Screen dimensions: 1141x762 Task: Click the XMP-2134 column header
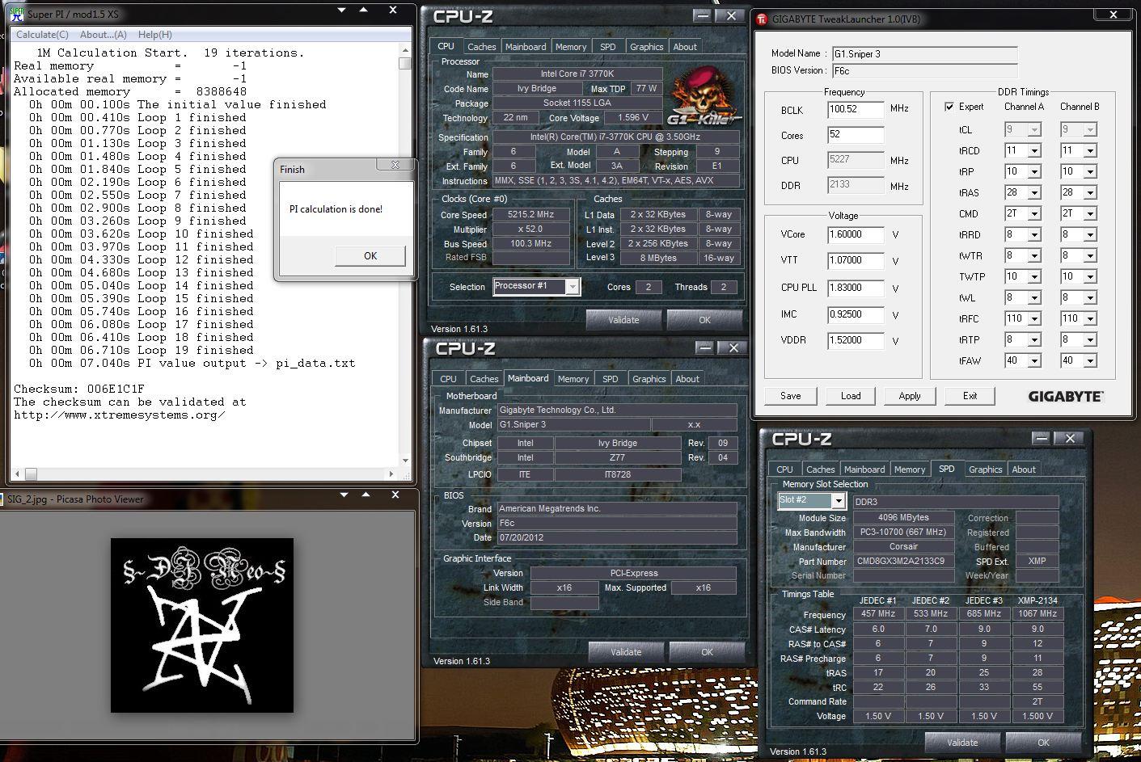(1037, 600)
